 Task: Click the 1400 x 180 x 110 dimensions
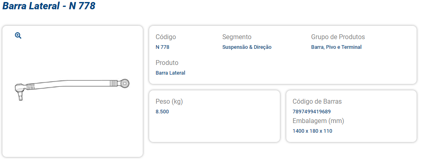coord(312,131)
